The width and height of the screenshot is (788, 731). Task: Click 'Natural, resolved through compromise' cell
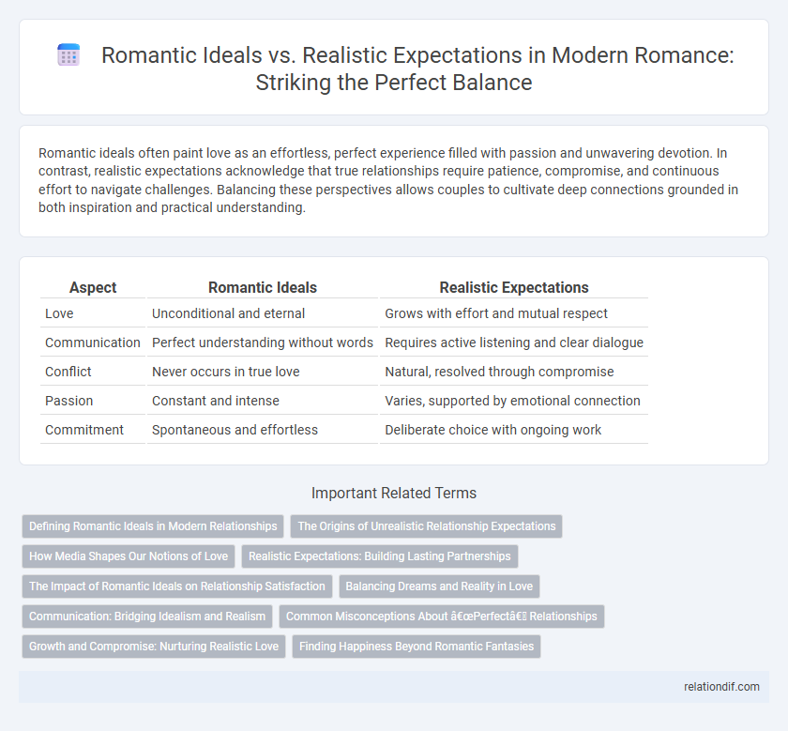[x=499, y=372]
